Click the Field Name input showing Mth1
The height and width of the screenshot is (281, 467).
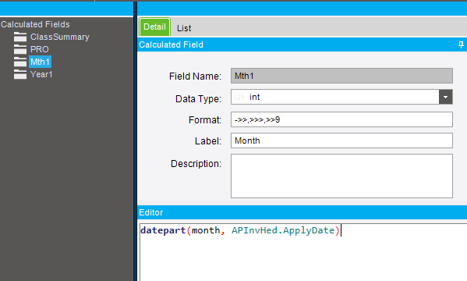coord(341,76)
